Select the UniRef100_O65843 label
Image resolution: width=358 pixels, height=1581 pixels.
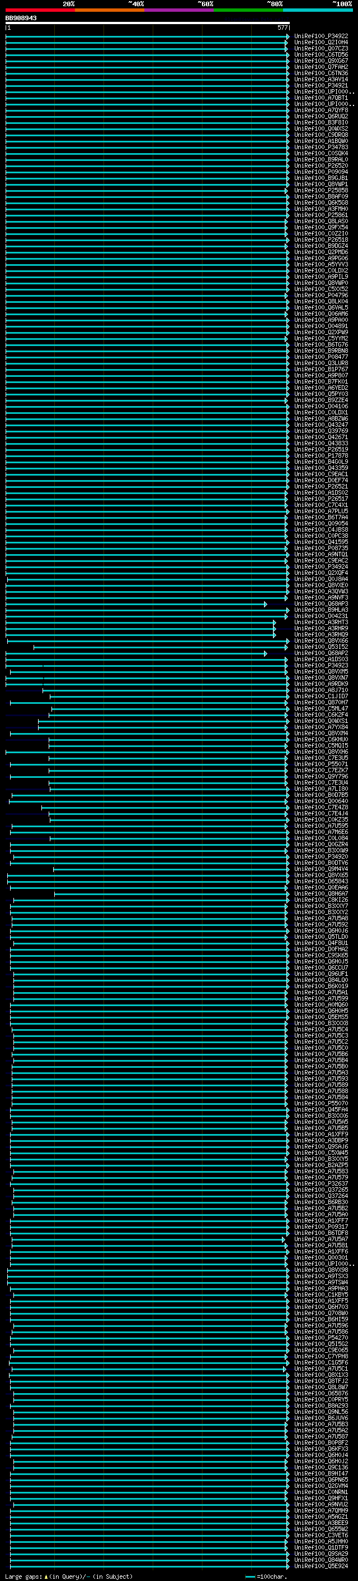(321, 881)
